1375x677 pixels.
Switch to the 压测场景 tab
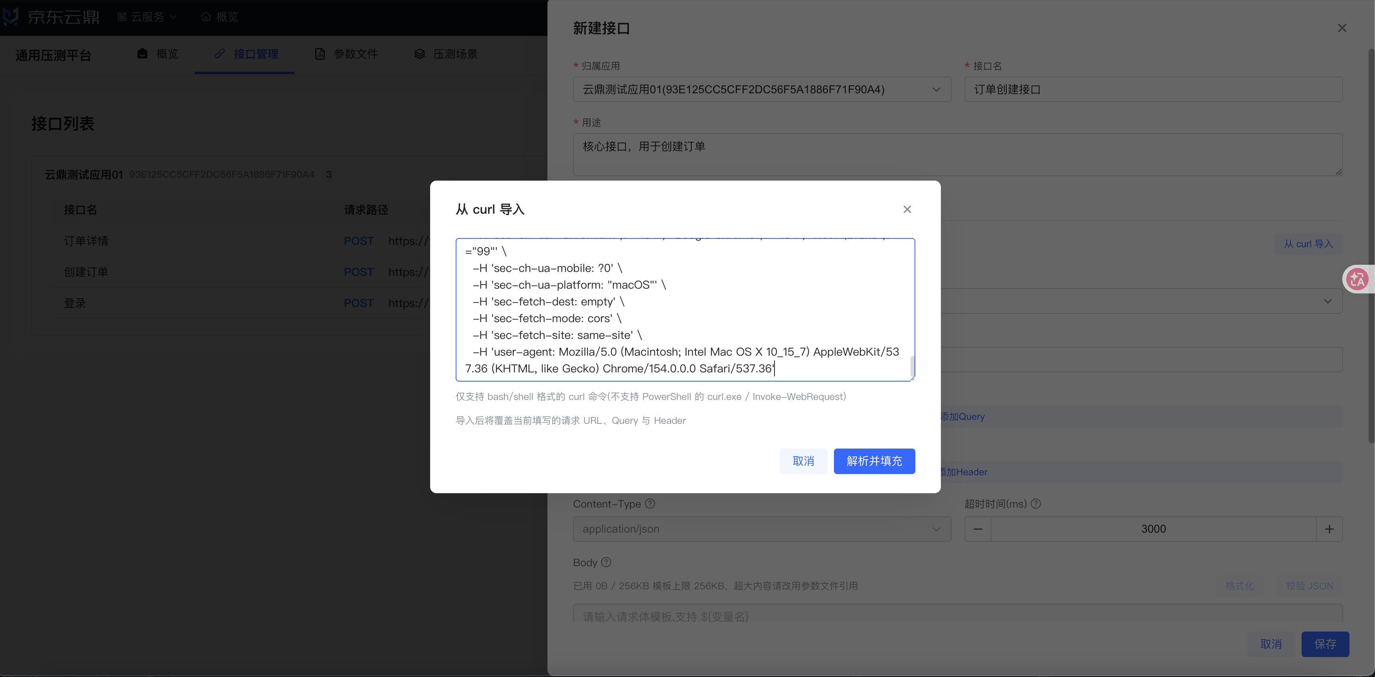446,54
